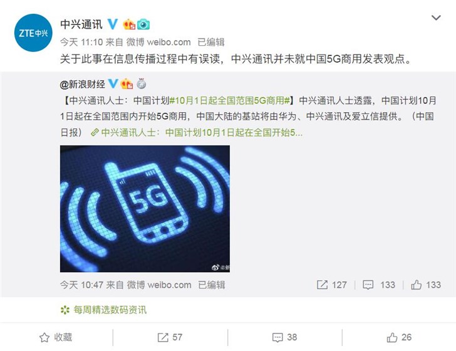The height and width of the screenshot is (351, 456).
Task: Like the original post with 133 likes
Action: pos(426,285)
